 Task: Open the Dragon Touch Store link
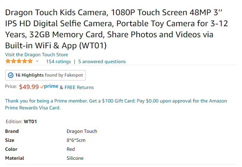(37, 55)
